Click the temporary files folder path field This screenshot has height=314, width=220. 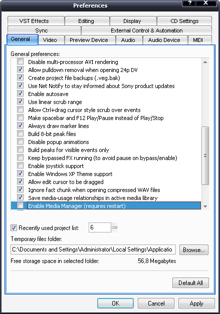pos(93,249)
